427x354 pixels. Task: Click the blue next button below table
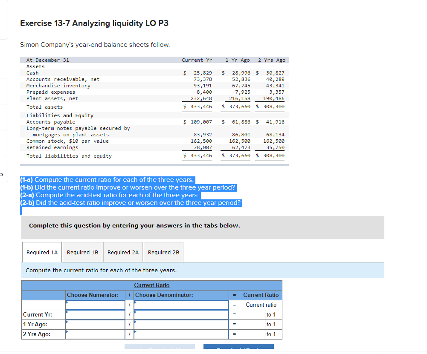point(238,346)
